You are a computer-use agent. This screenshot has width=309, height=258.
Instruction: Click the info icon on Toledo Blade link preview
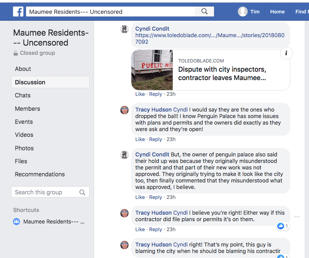pos(286,53)
